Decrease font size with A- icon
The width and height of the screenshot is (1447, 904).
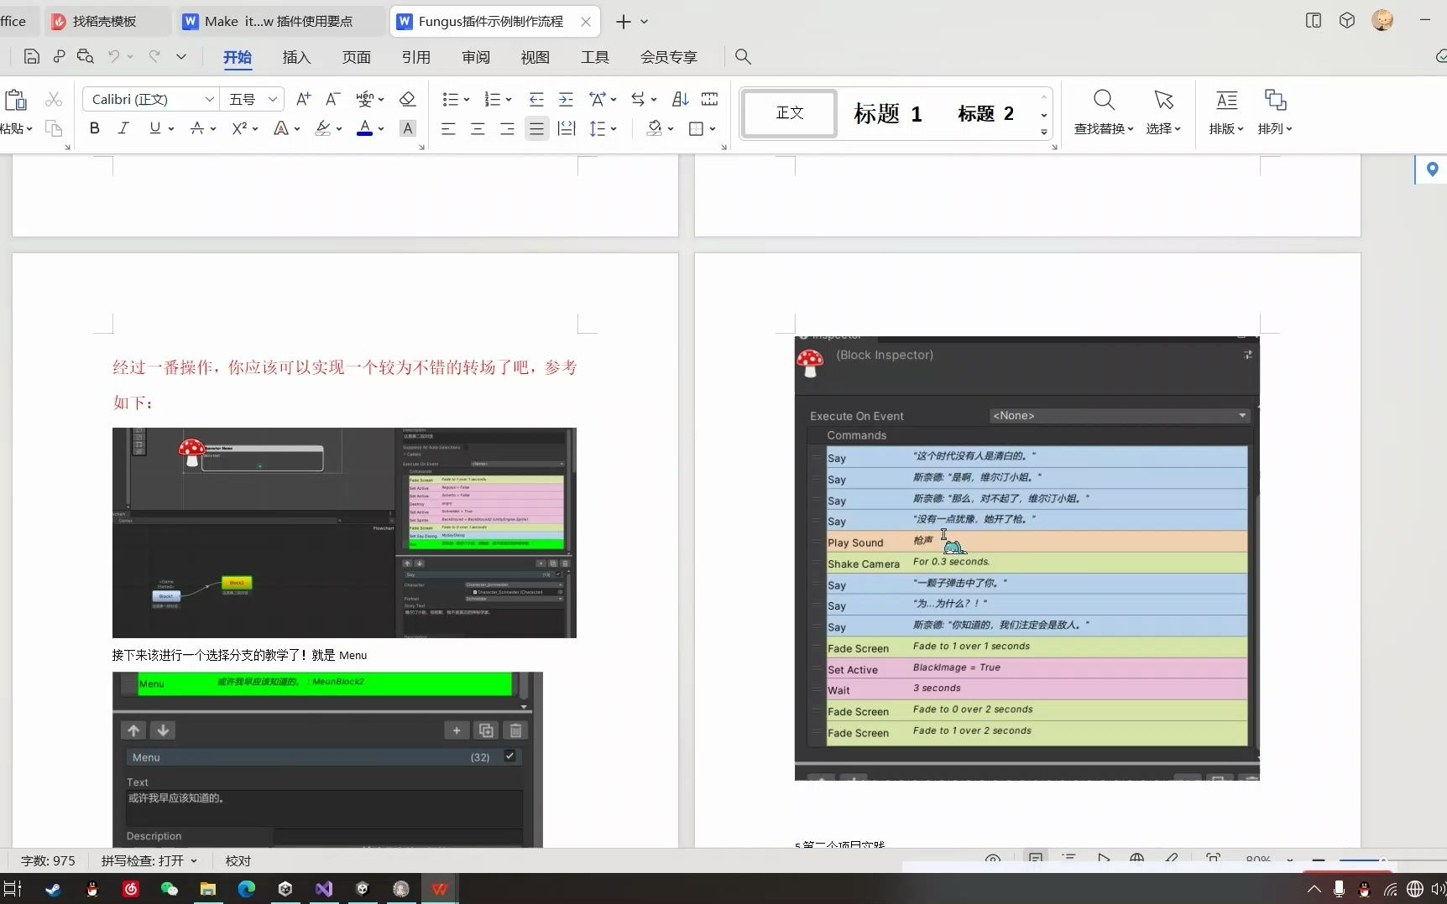point(333,99)
